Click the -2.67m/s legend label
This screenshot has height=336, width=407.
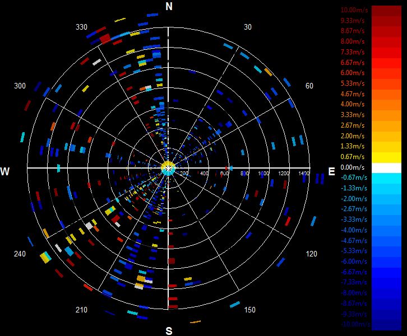tap(354, 209)
